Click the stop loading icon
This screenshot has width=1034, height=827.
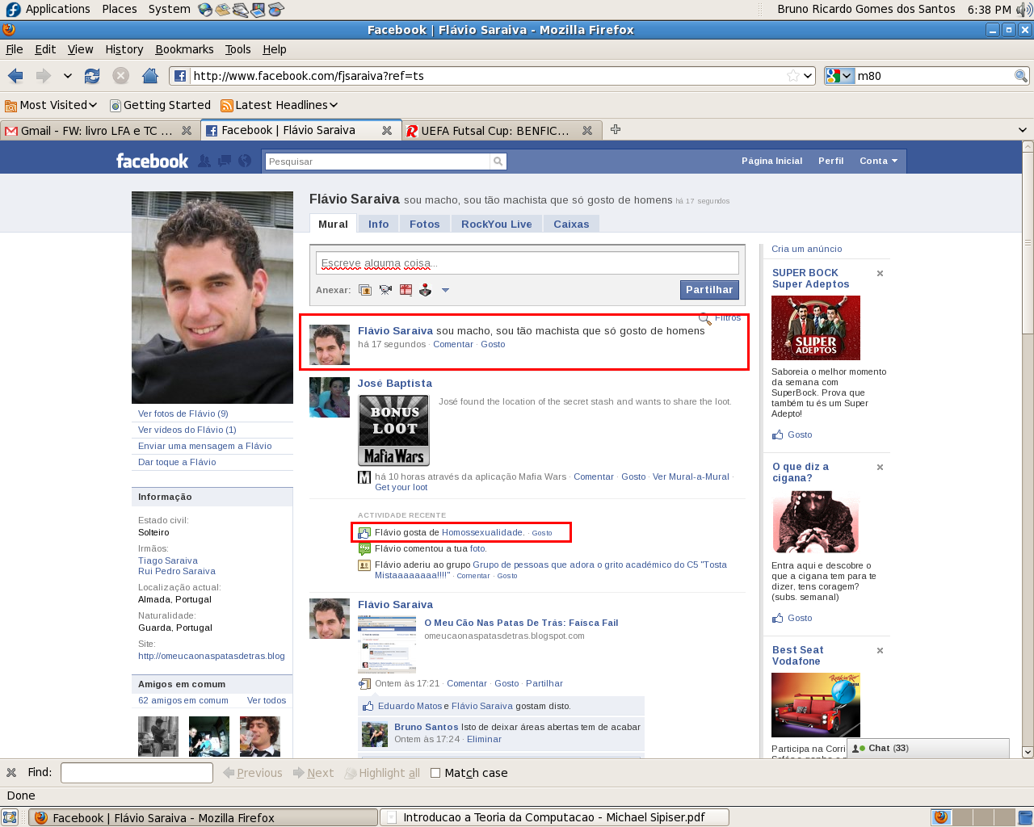[121, 76]
